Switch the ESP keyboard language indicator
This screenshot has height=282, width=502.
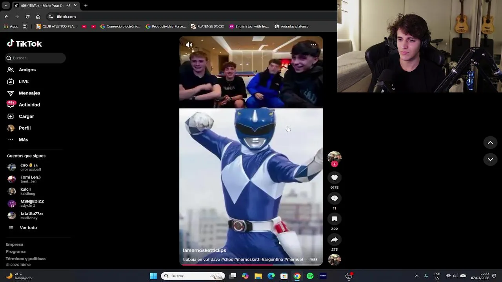[x=437, y=276]
